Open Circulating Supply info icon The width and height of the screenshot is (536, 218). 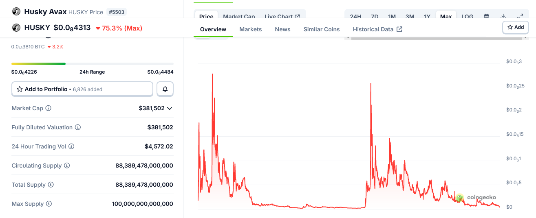[67, 166]
